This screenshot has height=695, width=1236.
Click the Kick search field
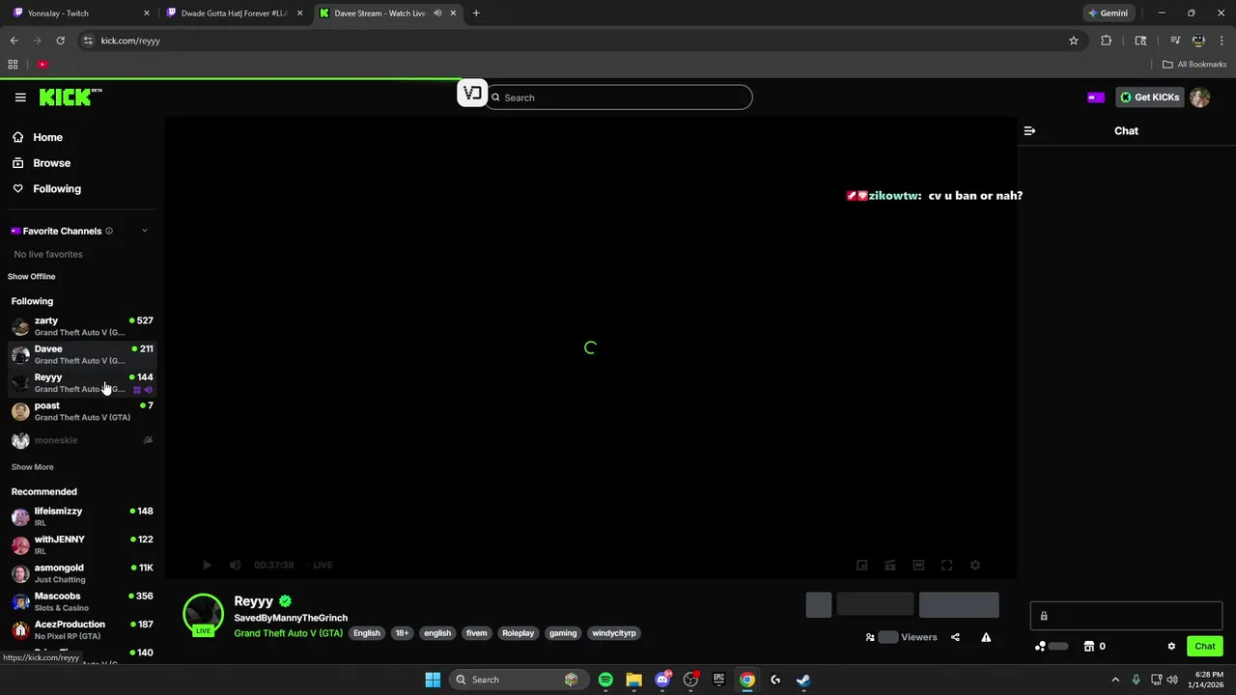(619, 97)
